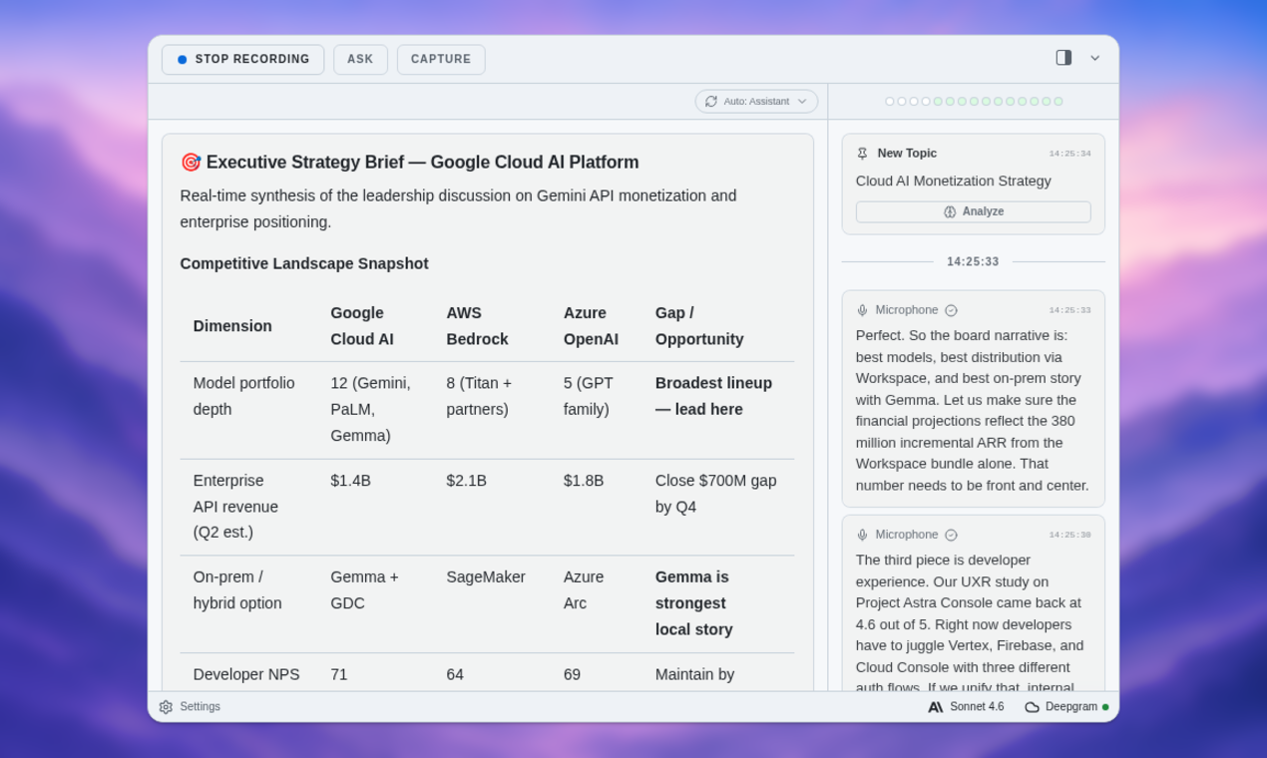Click check-circle icon on 14:25:30 Microphone entry
1267x758 pixels.
(951, 535)
